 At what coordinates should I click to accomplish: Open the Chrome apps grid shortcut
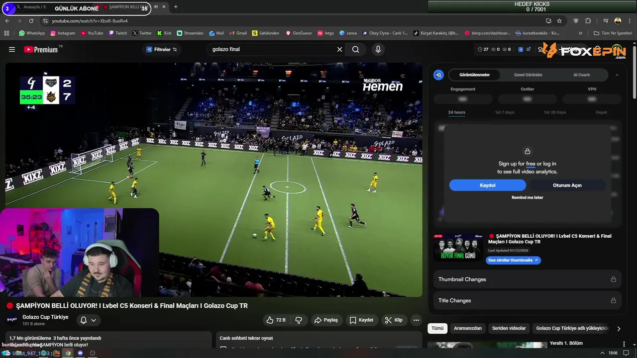[x=6, y=33]
